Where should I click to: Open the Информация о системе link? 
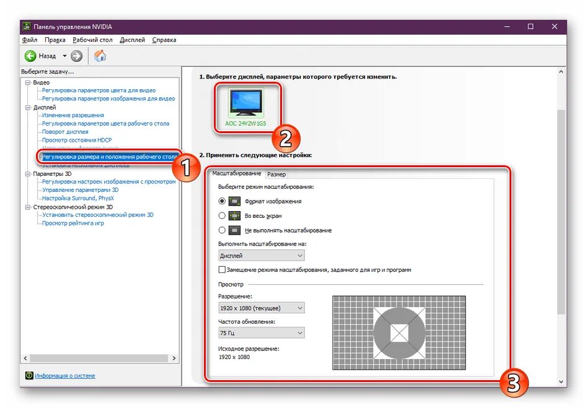(x=64, y=376)
